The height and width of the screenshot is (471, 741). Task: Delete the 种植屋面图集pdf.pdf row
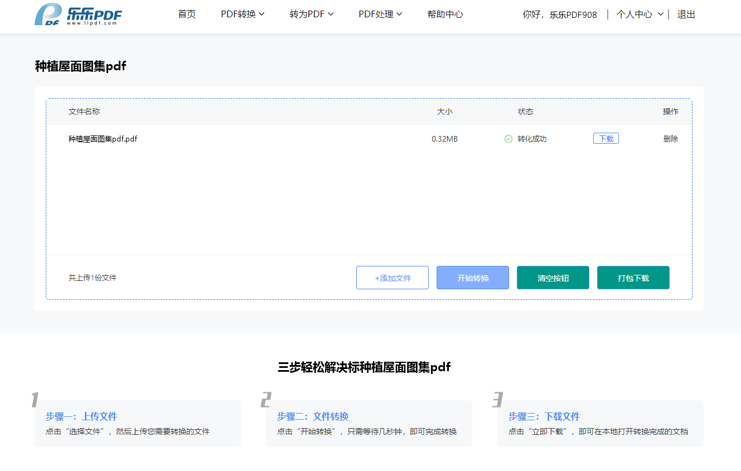click(671, 139)
